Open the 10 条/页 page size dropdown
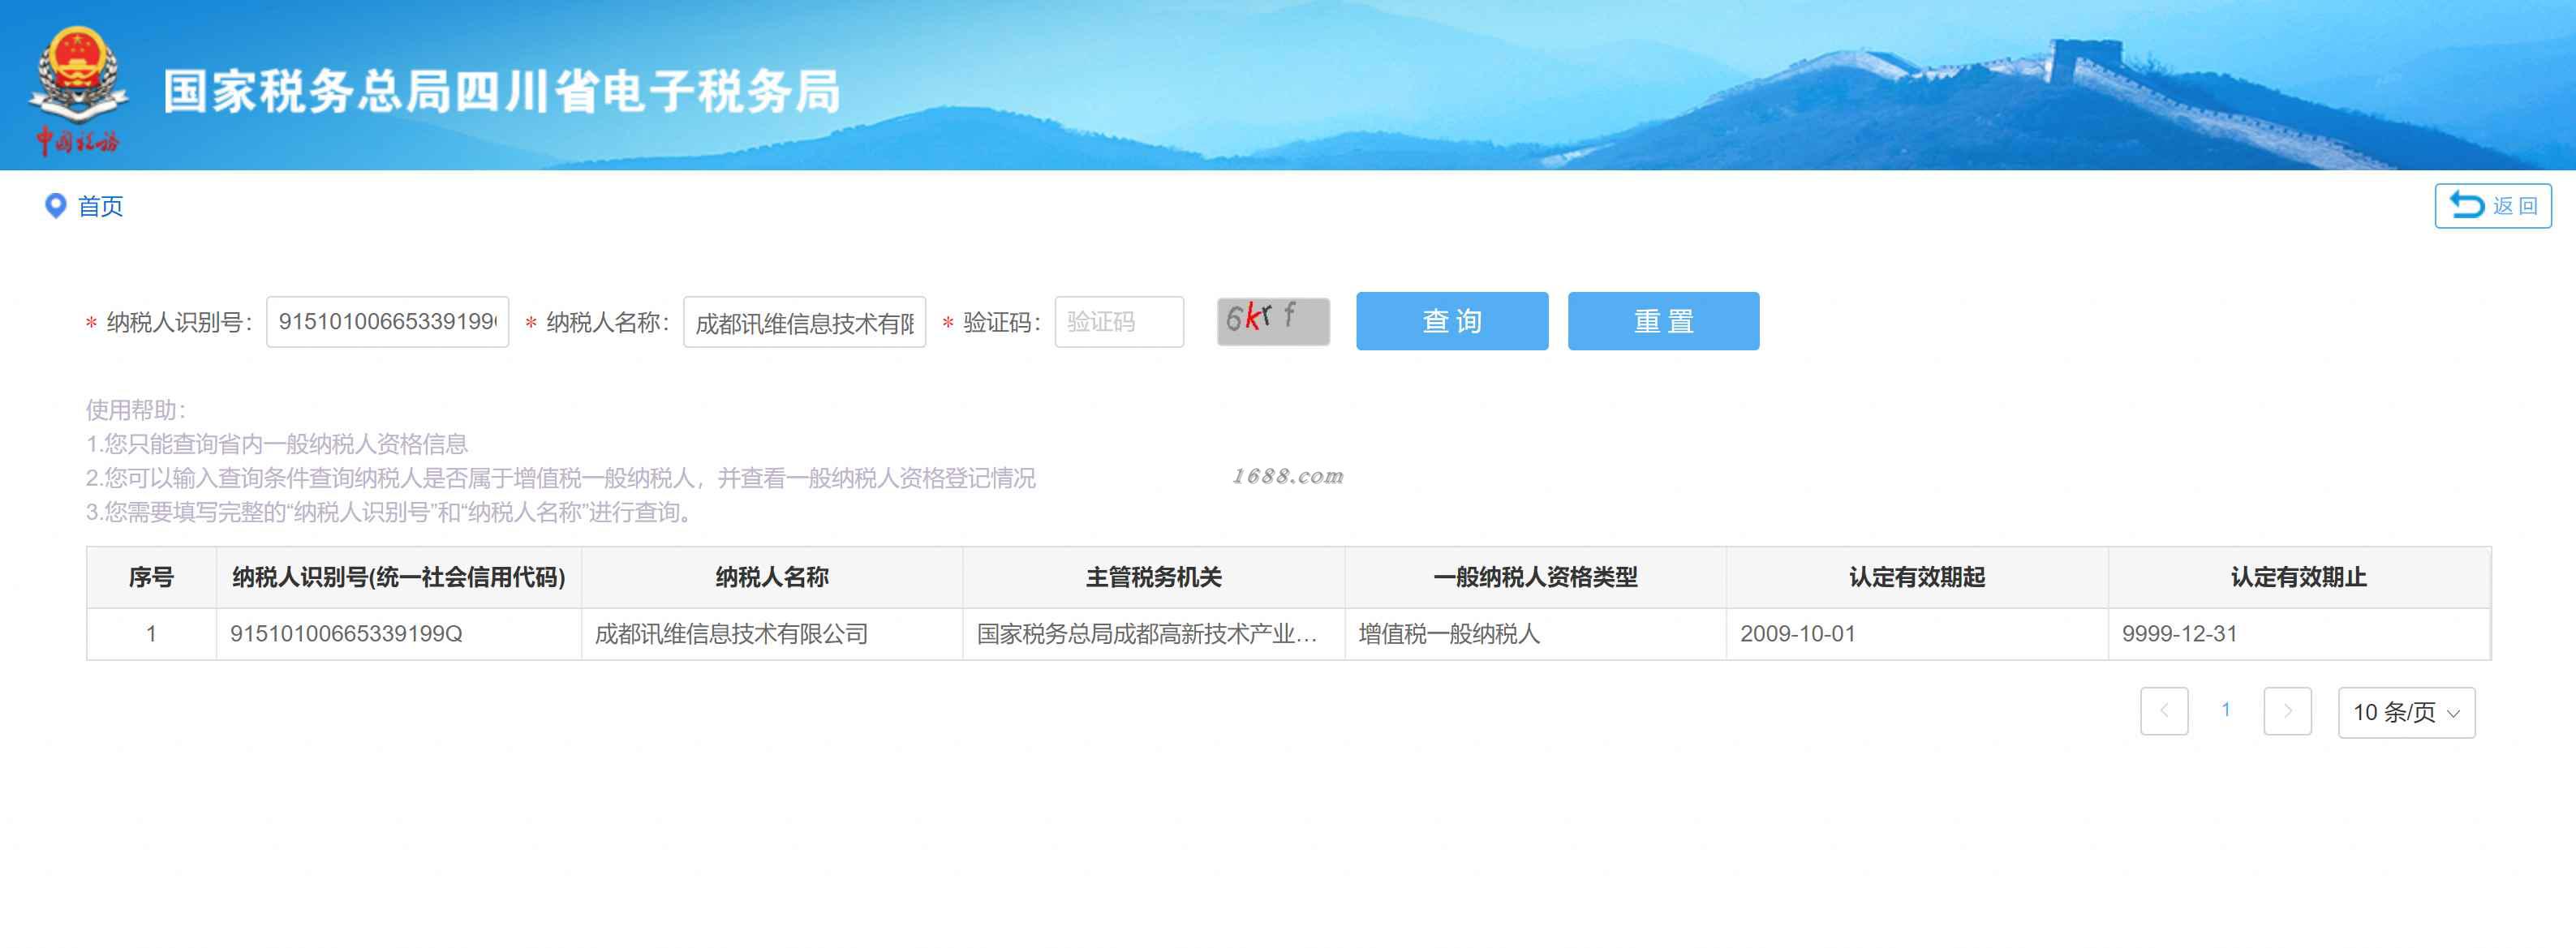The height and width of the screenshot is (948, 2576). coord(2405,712)
